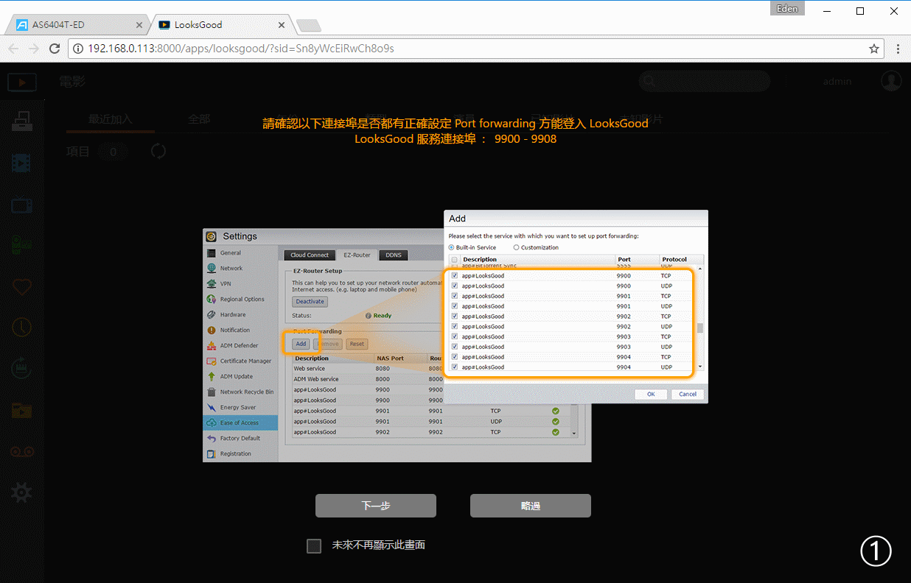The width and height of the screenshot is (911, 583).
Task: Open favorites with the heart icon
Action: click(x=22, y=286)
